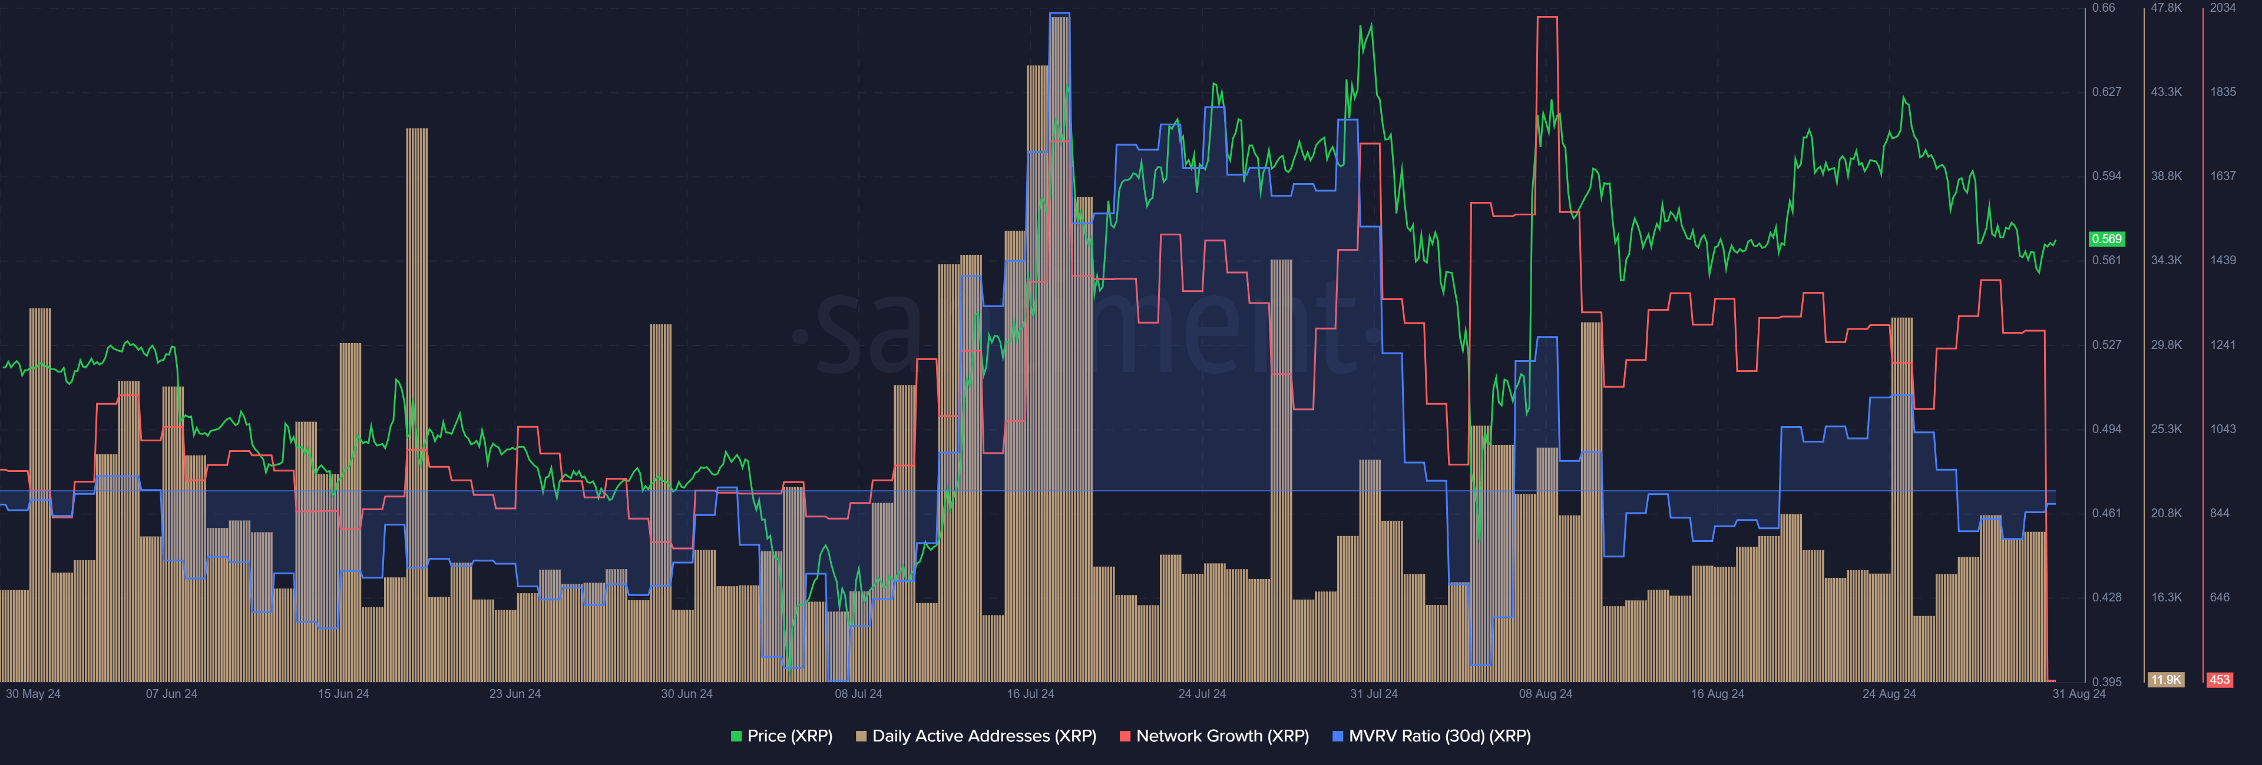This screenshot has height=765, width=2262.
Task: Click the green 0.569 current price tag
Action: tap(2106, 239)
